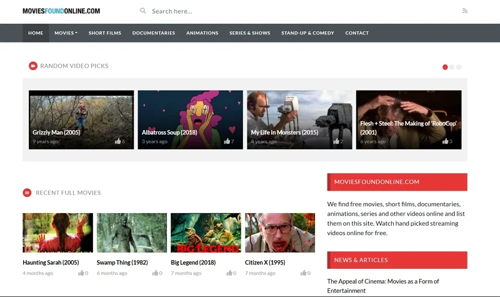Image resolution: width=500 pixels, height=297 pixels.
Task: Click the RSS feed icon
Action: (464, 11)
